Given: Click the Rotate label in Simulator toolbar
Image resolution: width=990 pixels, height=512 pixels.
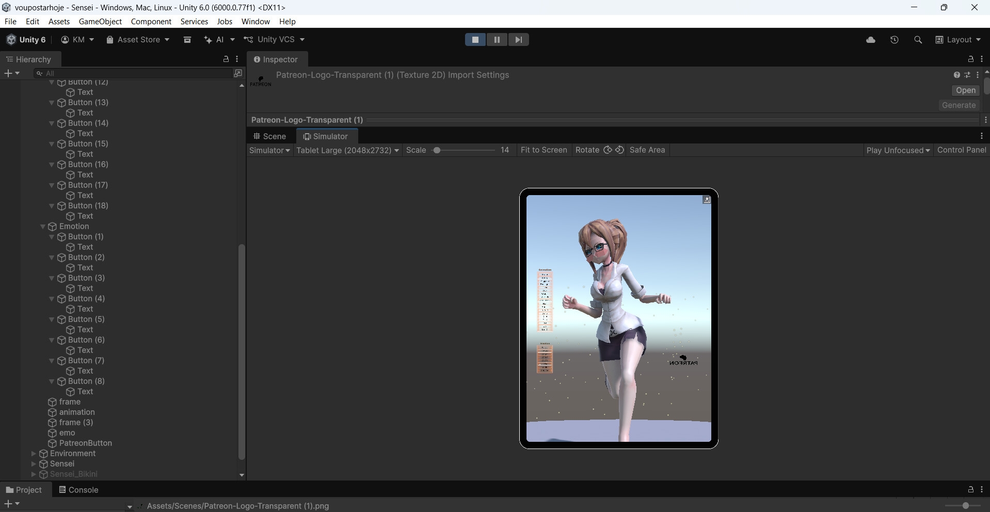Looking at the screenshot, I should pos(587,150).
